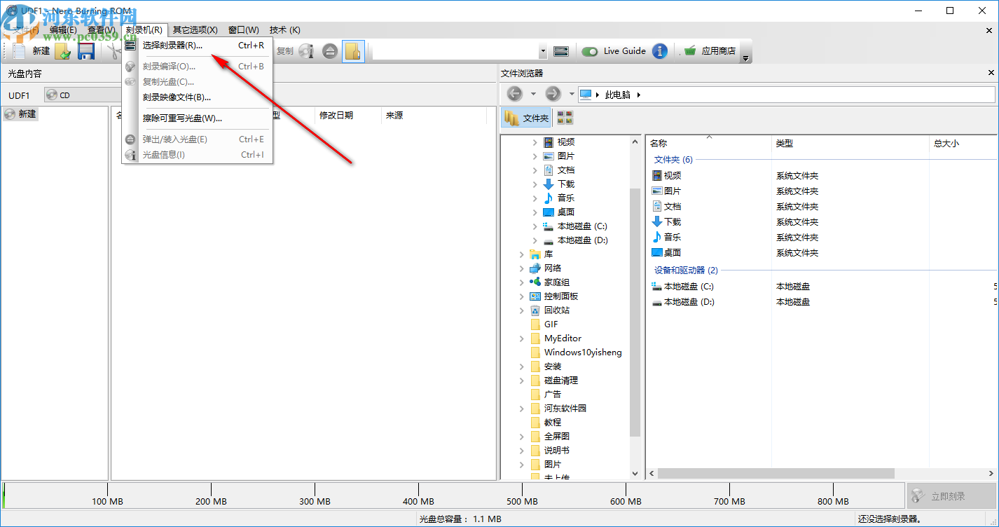The width and height of the screenshot is (999, 527).
Task: Click the 网络 network icon in the folder tree
Action: pyautogui.click(x=535, y=268)
